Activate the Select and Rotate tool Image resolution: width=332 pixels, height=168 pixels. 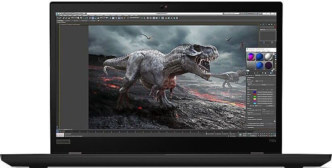[93, 18]
